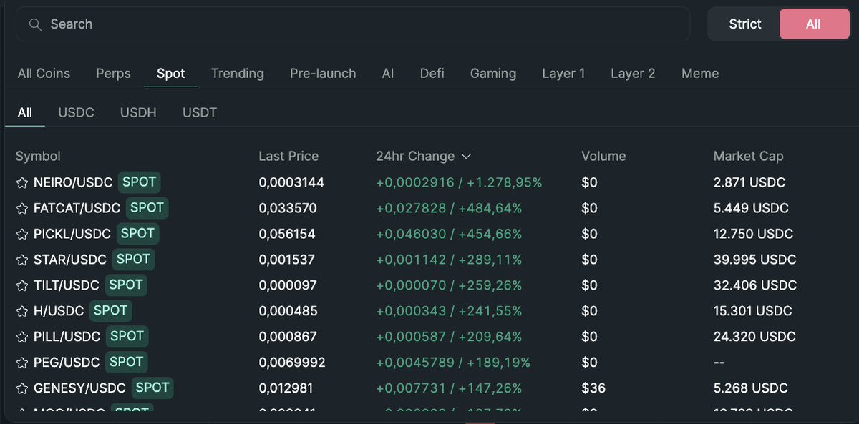Mark PILL/USDC as favorite
The width and height of the screenshot is (859, 424).
[22, 337]
